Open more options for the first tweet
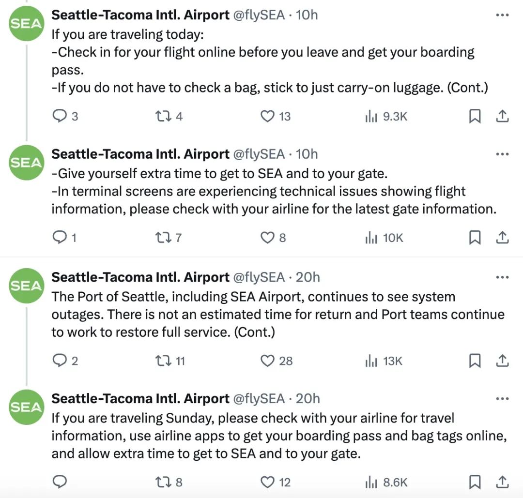 click(x=502, y=15)
